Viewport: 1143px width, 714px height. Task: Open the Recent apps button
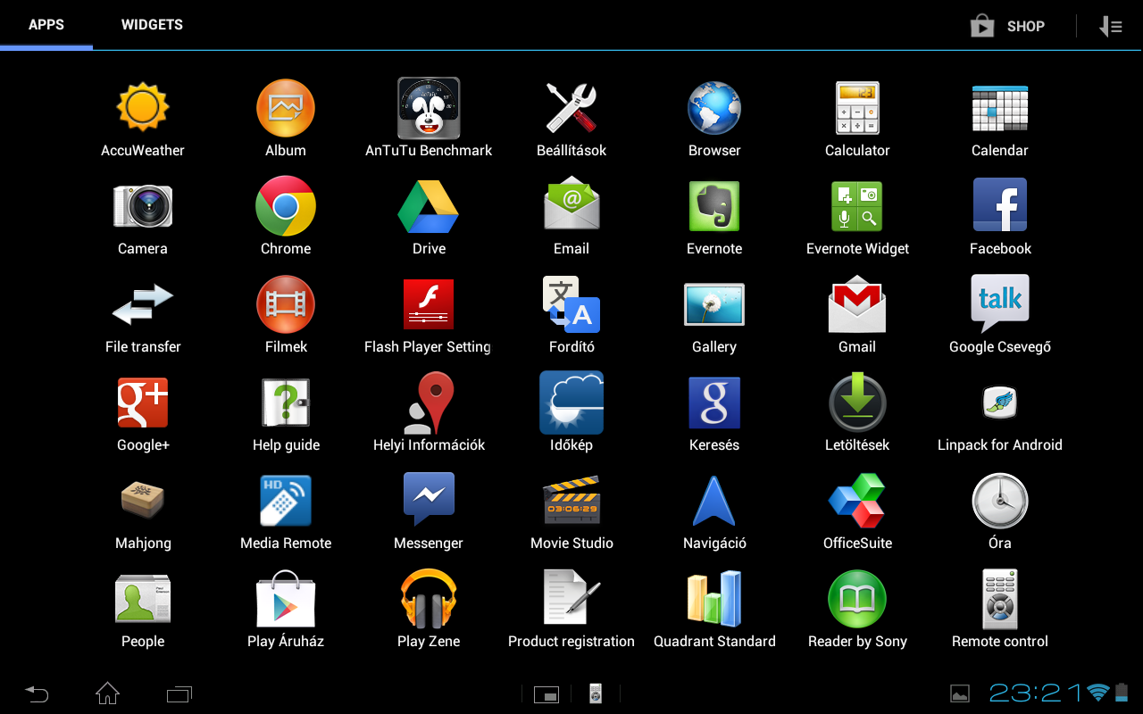point(179,693)
